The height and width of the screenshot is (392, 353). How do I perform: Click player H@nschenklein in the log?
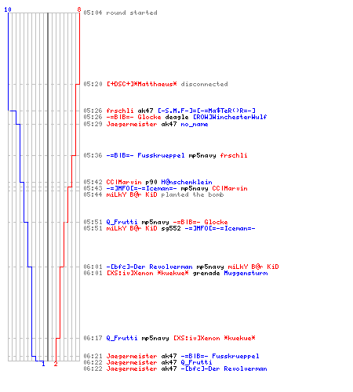(x=187, y=182)
